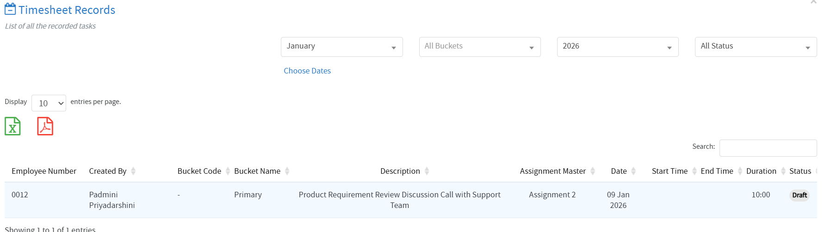Click the Choose Dates link

[x=307, y=71]
